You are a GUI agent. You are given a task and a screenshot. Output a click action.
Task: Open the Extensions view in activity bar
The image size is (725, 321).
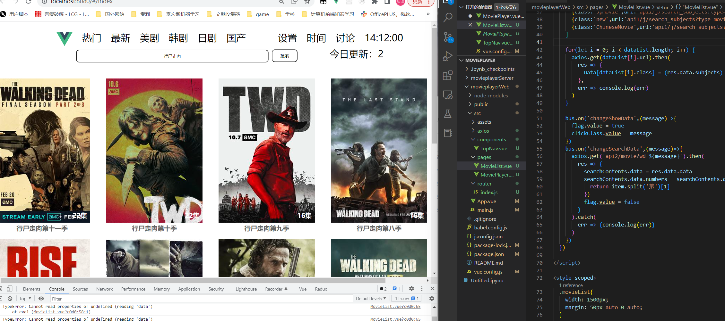[x=448, y=76]
